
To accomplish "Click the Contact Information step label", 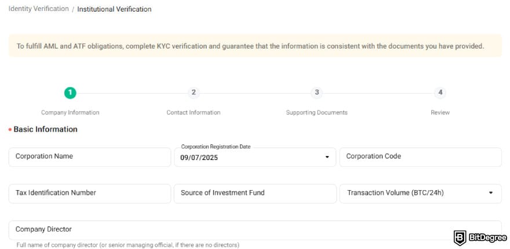I will coord(194,113).
